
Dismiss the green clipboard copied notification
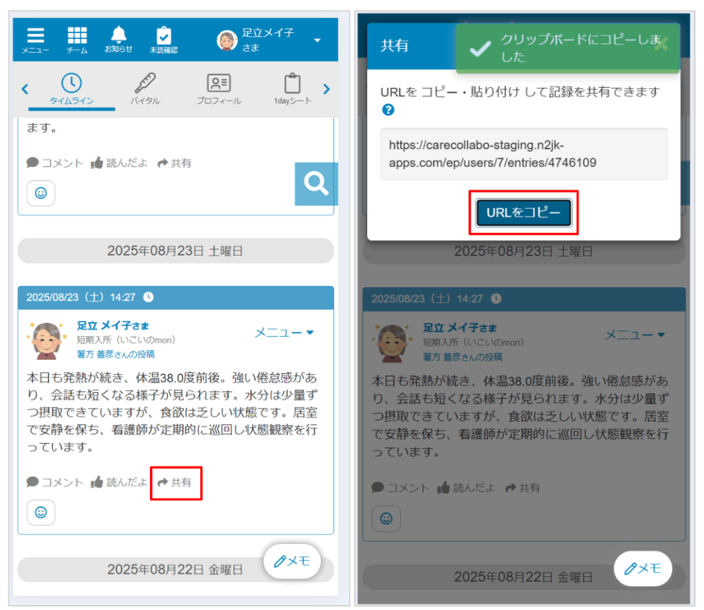660,46
